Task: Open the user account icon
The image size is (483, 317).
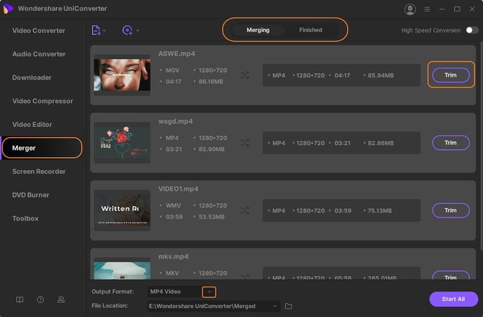Action: (x=410, y=9)
